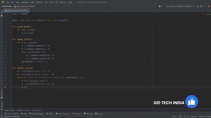Click the Python 3.10 interpreter selector

click(204, 117)
